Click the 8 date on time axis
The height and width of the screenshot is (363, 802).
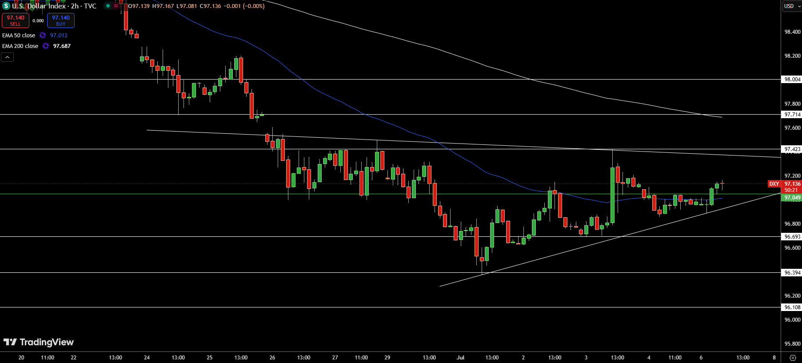click(x=774, y=358)
